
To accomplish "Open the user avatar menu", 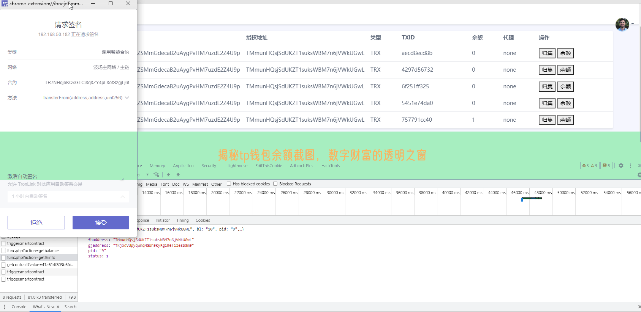I will 622,25.
